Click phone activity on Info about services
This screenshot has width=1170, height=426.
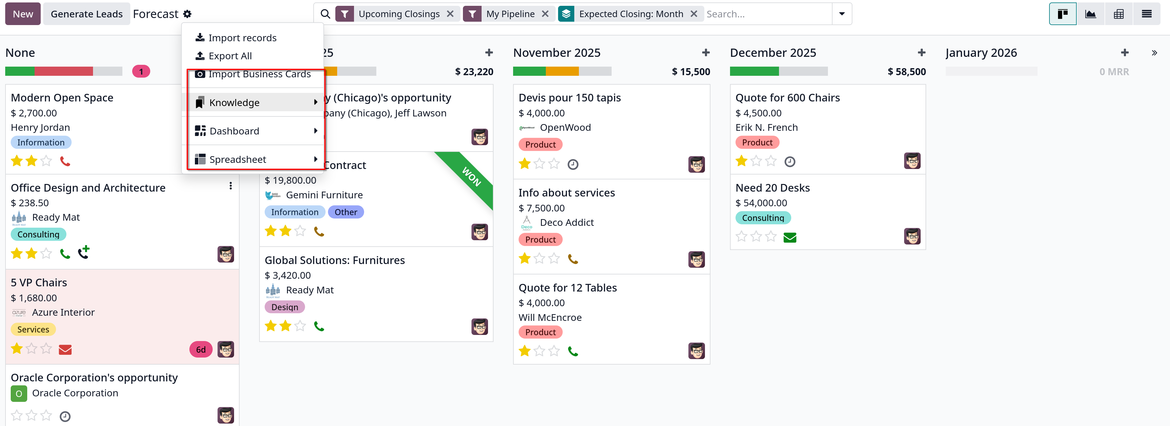pos(573,259)
